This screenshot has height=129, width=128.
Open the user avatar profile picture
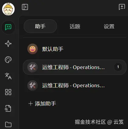pyautogui.click(x=8, y=9)
